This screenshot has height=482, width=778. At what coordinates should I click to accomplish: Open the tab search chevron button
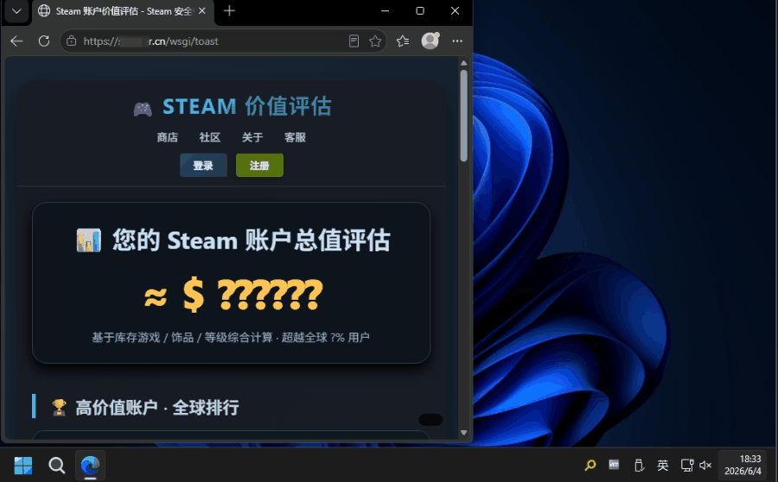point(16,11)
